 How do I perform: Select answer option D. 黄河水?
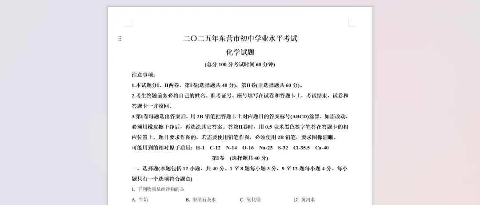[x=304, y=200]
